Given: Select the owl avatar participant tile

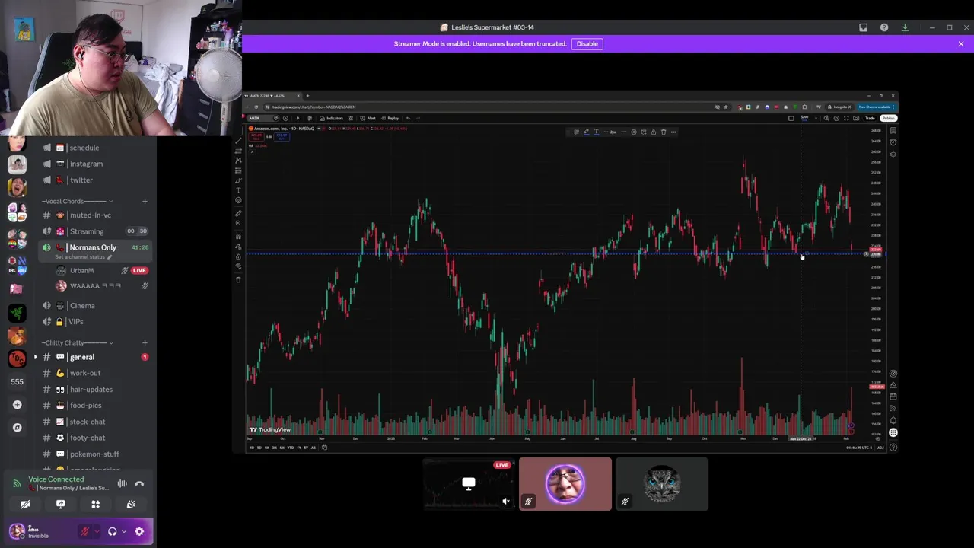Looking at the screenshot, I should 662,484.
